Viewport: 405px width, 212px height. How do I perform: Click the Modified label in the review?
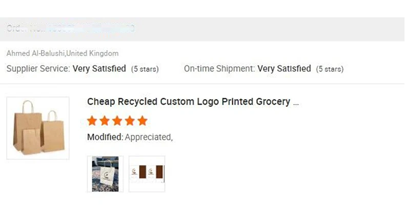point(105,137)
